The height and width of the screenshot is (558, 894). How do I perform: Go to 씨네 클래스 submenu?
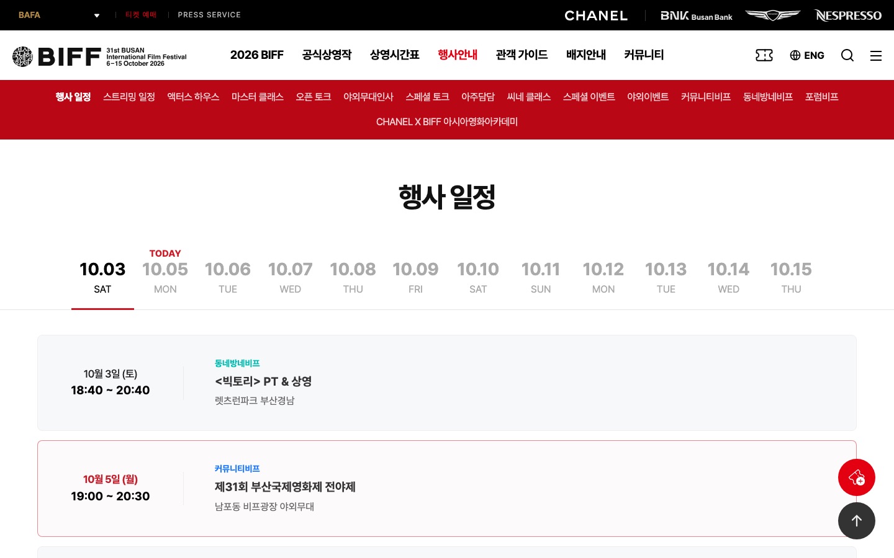(x=529, y=97)
